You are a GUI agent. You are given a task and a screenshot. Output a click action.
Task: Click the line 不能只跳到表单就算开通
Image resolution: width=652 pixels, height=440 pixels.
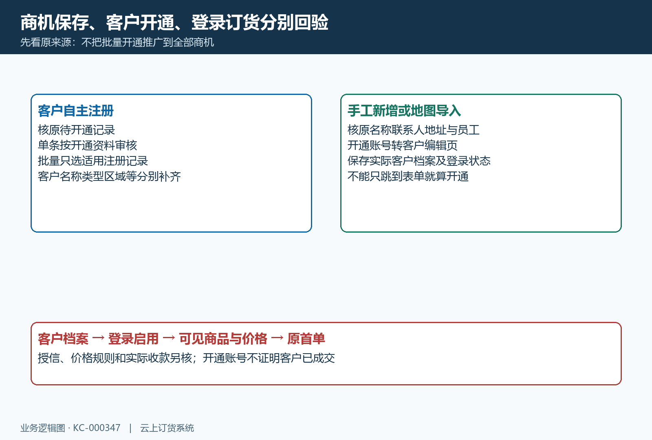pyautogui.click(x=408, y=176)
